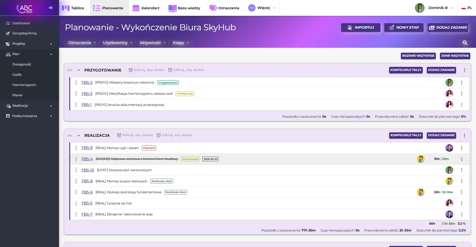Click the drag handle of FBS-9 row

coord(76,148)
